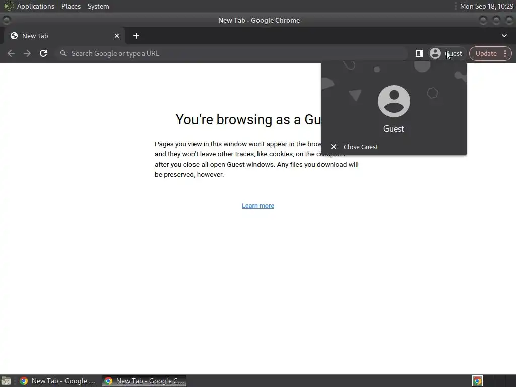Image resolution: width=516 pixels, height=387 pixels.
Task: Click the X icon beside Close Guest
Action: (x=334, y=147)
